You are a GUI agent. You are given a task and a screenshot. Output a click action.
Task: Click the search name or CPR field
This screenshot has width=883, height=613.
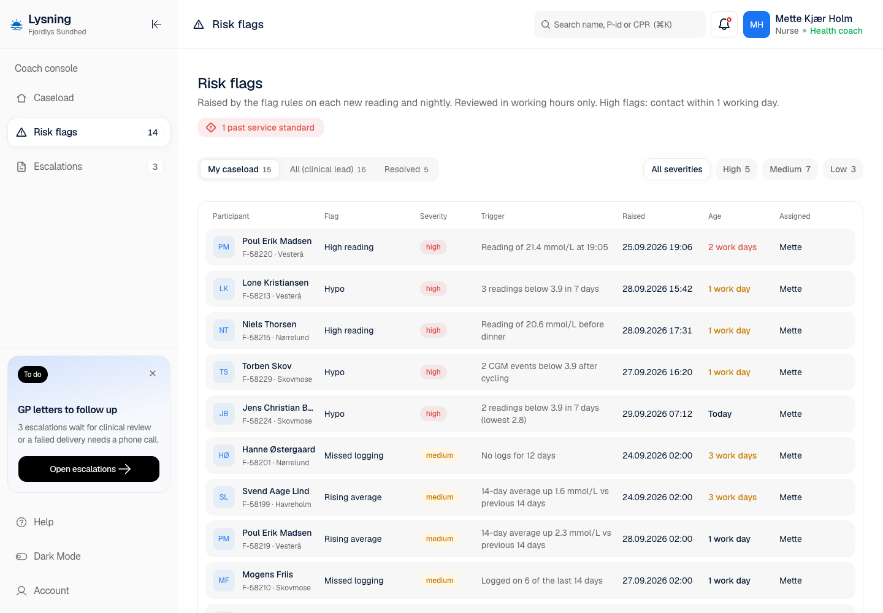tap(620, 25)
